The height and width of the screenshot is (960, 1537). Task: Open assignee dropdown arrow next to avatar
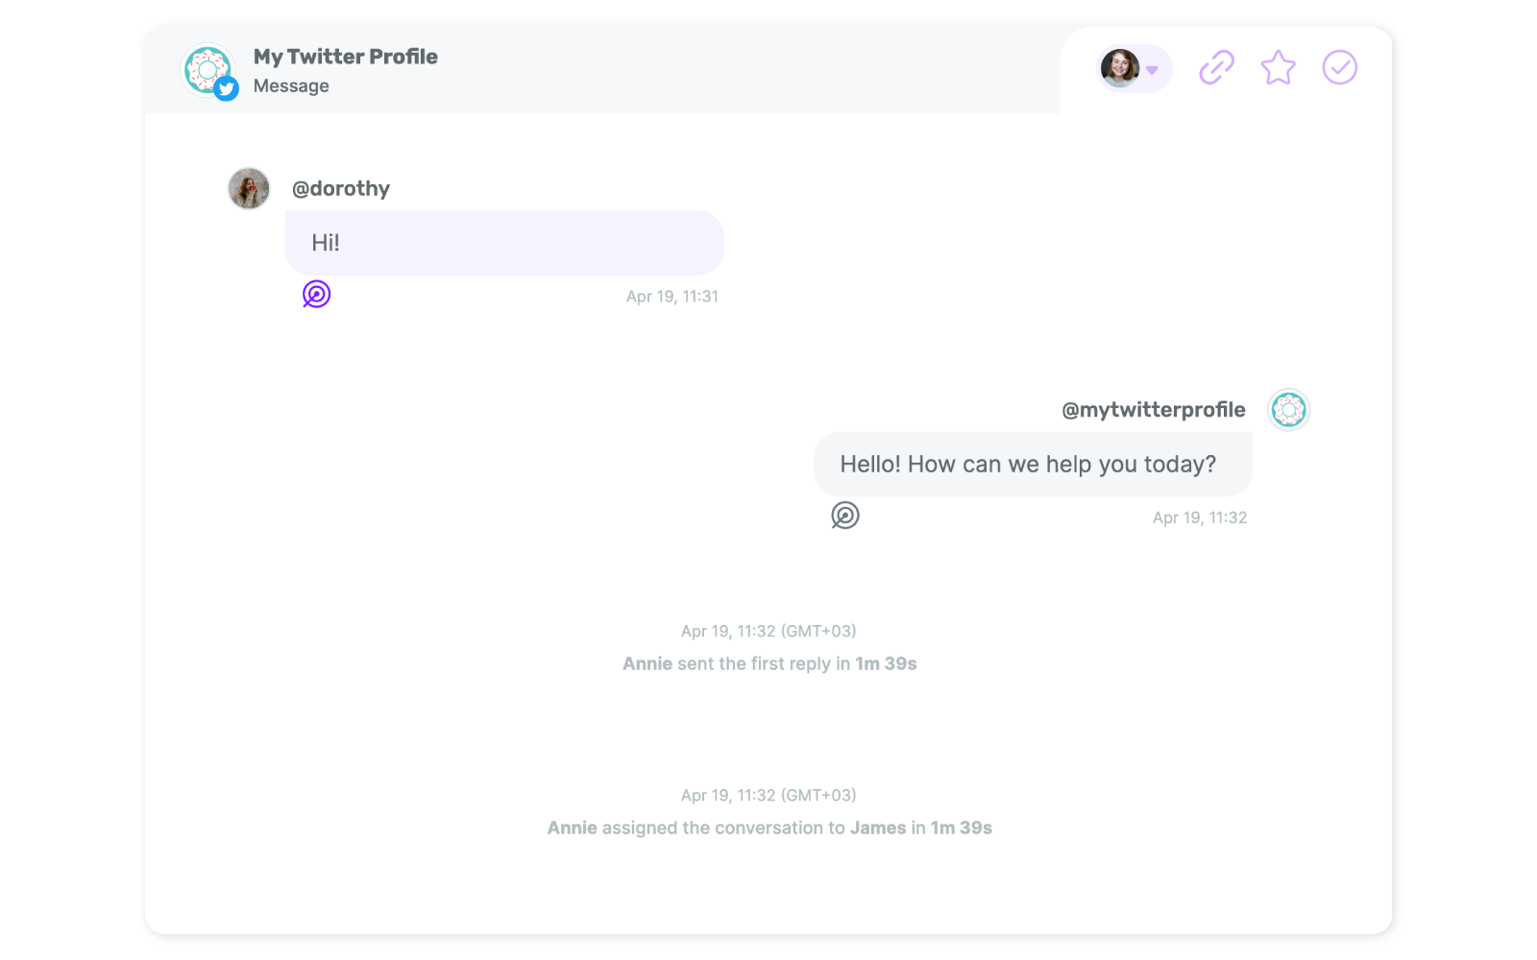coord(1153,69)
